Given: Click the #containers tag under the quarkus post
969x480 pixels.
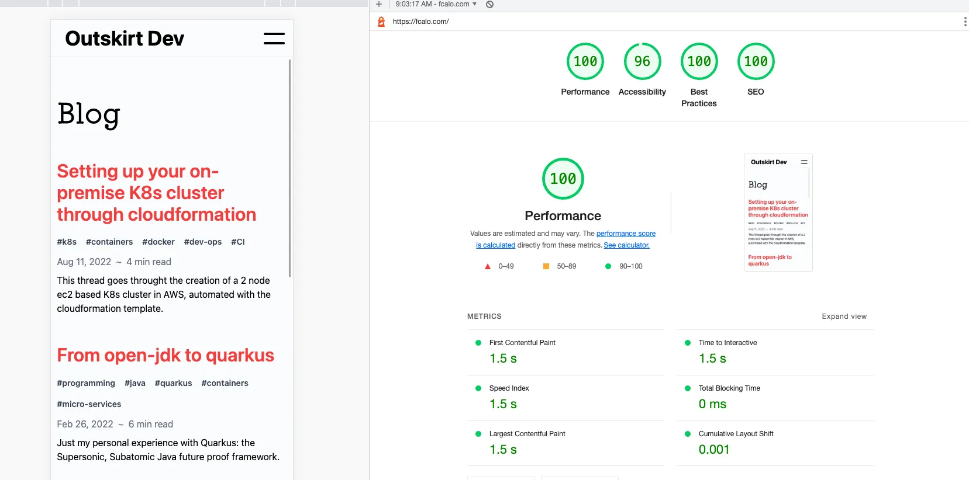Looking at the screenshot, I should click(225, 383).
